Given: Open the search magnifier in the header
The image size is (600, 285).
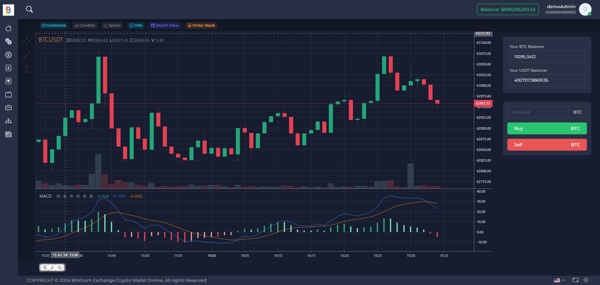Looking at the screenshot, I should 29,9.
